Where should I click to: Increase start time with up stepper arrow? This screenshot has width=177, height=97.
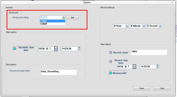[x=79, y=48]
